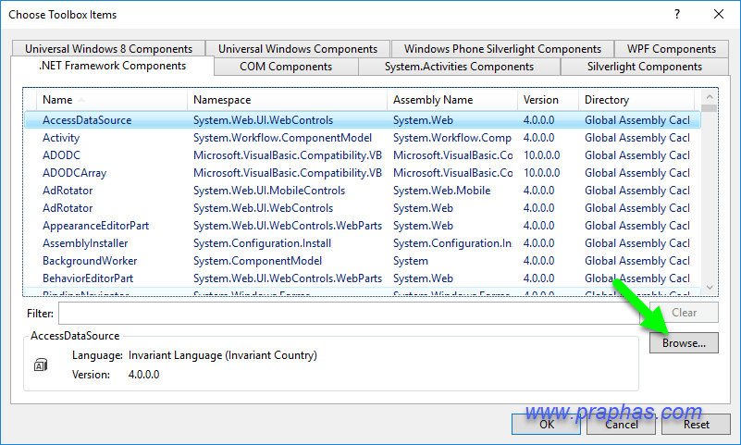Click the list scrollbar down arrow
Screen dimensions: 741x445
click(710, 287)
